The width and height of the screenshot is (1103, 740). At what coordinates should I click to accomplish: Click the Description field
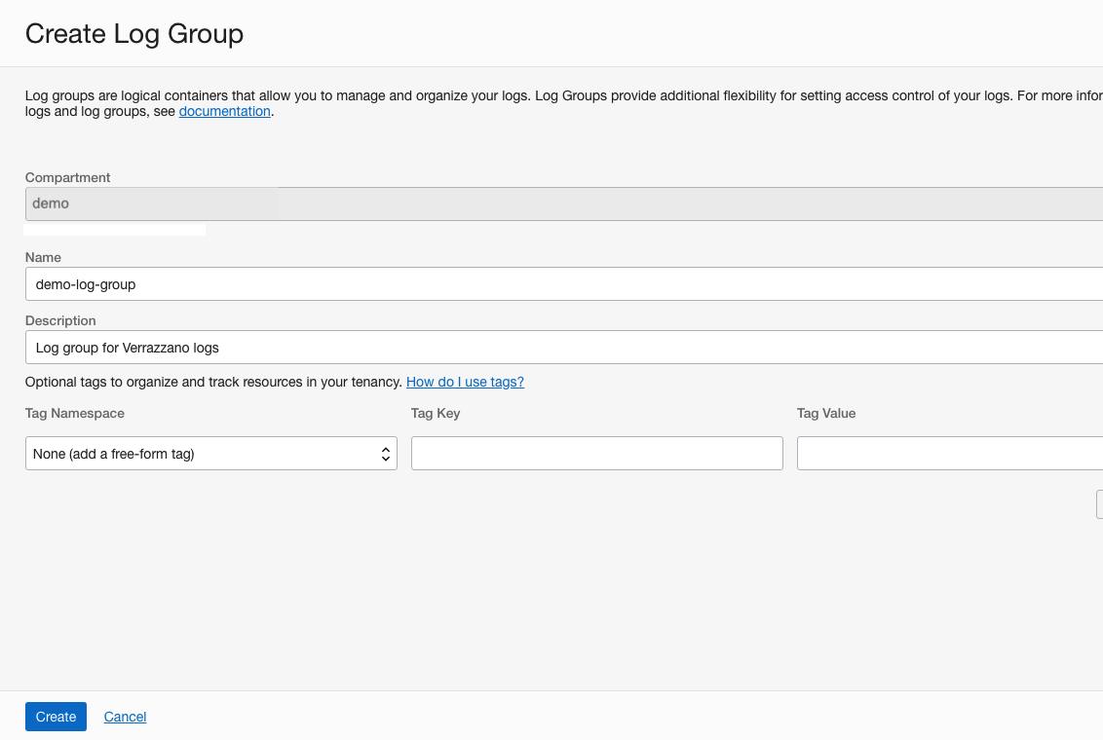(390, 347)
